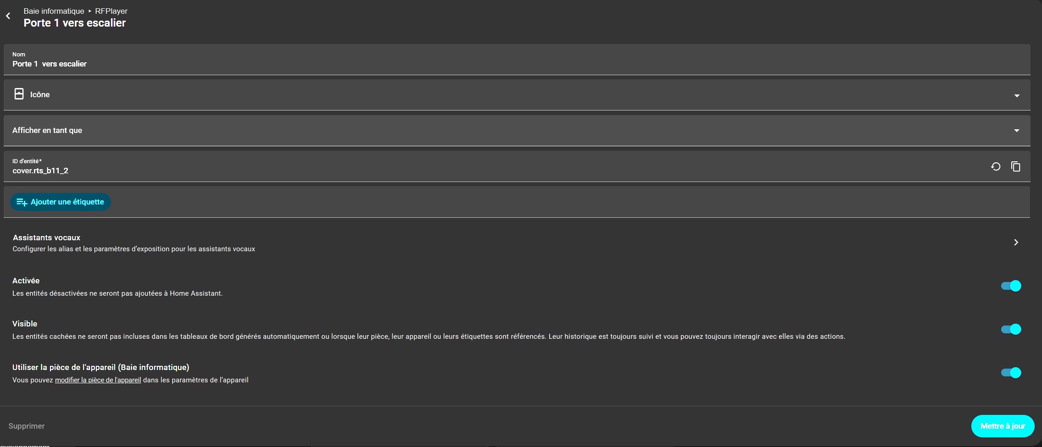
Task: Follow the modifier la pièce de l'appareil link
Action: click(x=98, y=380)
